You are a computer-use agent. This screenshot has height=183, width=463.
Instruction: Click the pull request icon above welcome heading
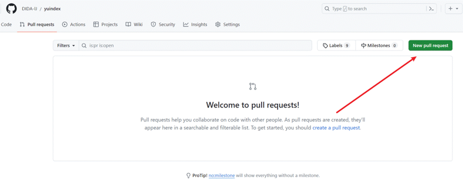click(x=253, y=87)
